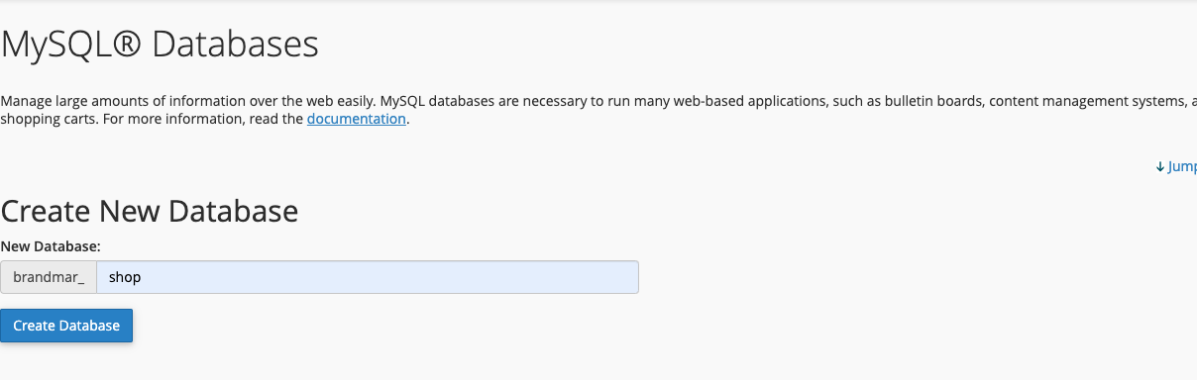Click the brandmar_ prefix box

coord(49,277)
